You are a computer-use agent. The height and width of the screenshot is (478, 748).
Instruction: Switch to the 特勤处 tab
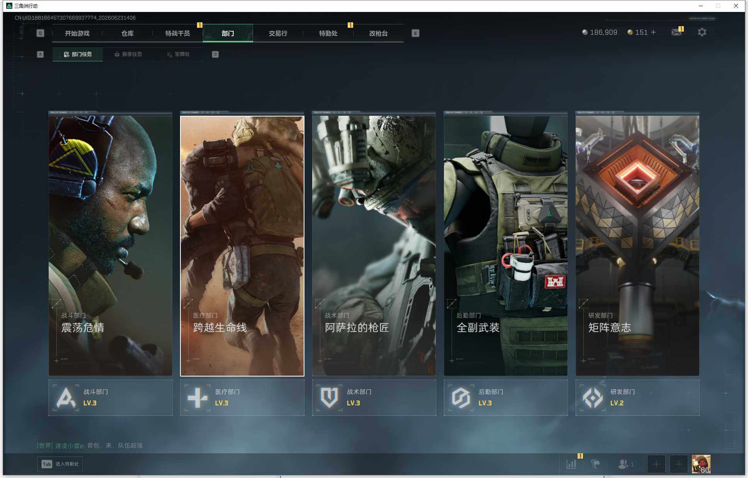(x=328, y=33)
